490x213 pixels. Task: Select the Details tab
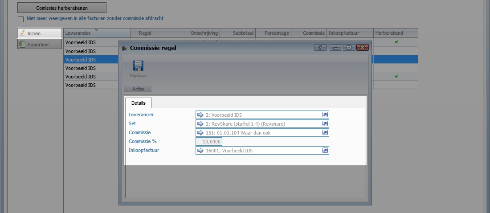pyautogui.click(x=139, y=103)
